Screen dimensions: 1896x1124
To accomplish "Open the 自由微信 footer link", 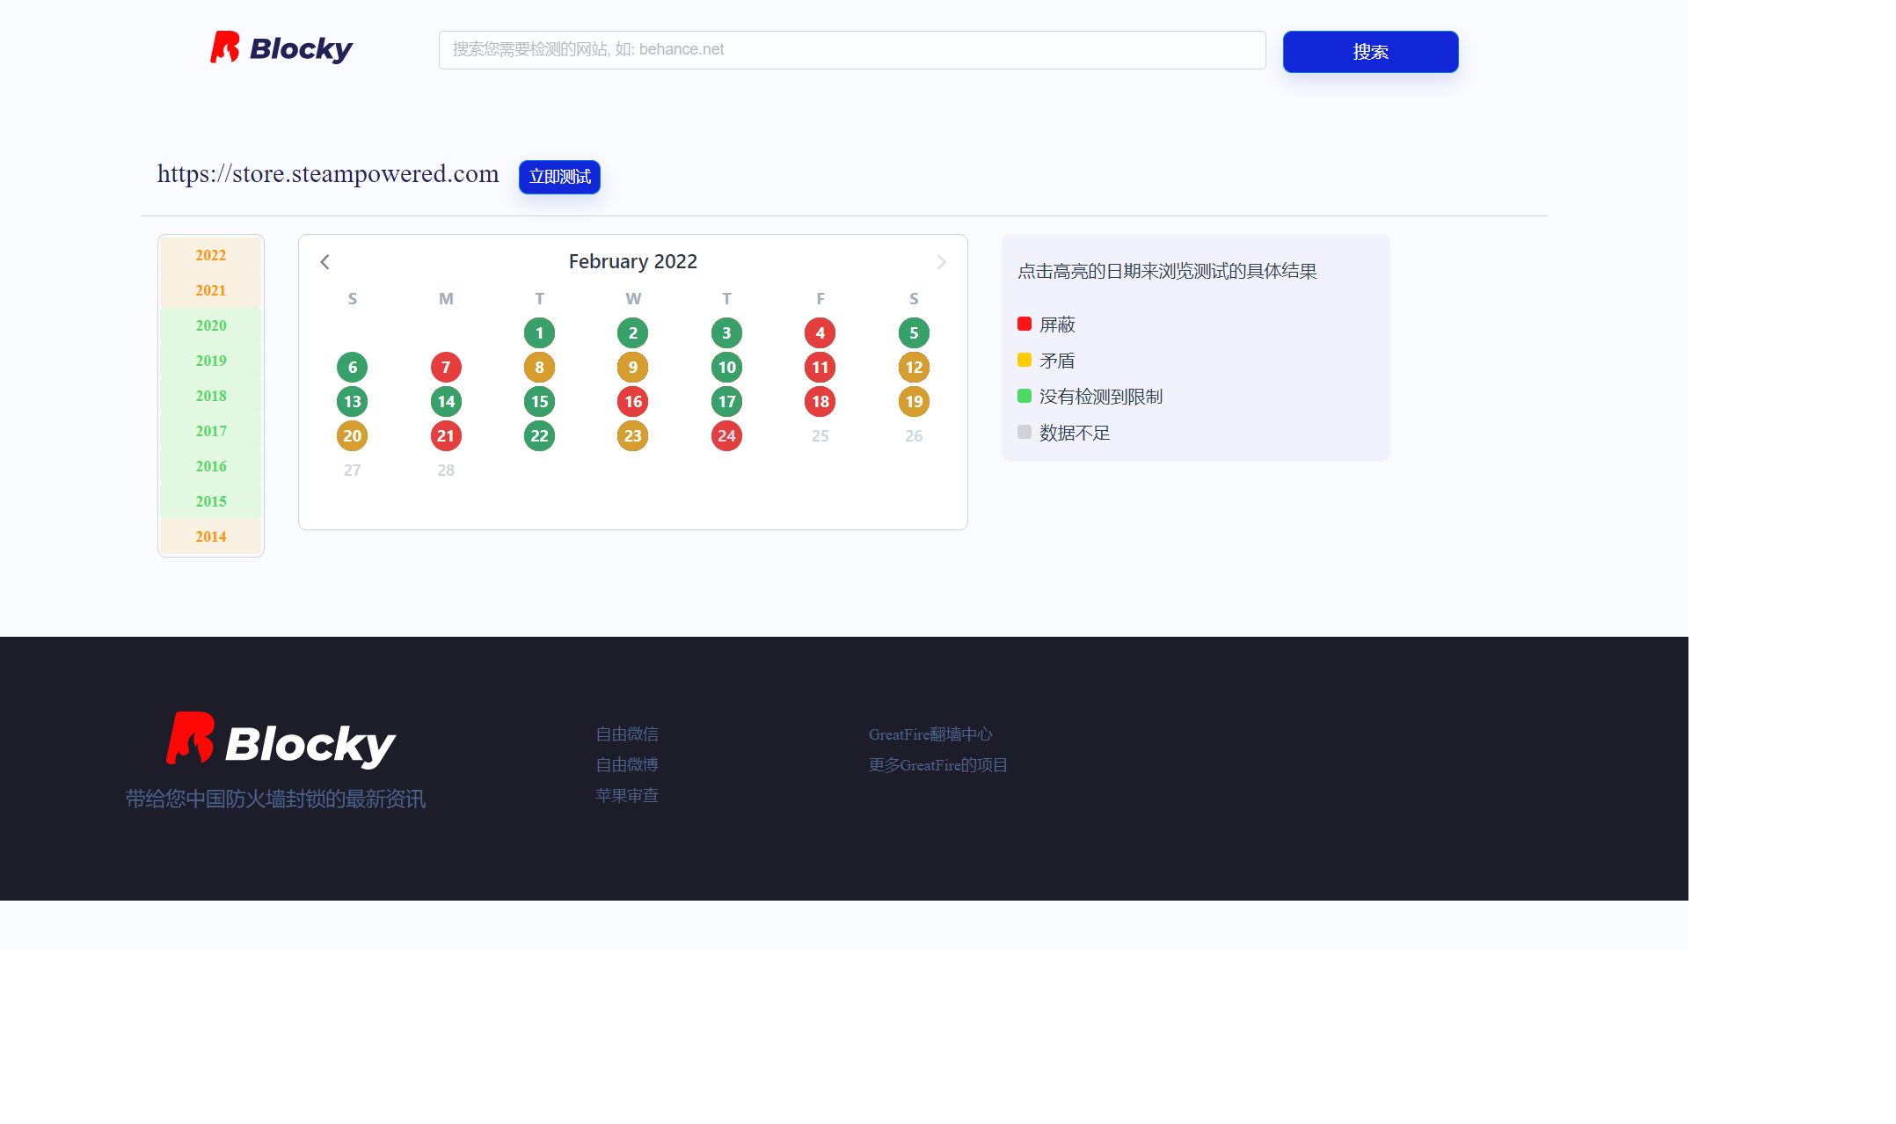I will tap(627, 734).
